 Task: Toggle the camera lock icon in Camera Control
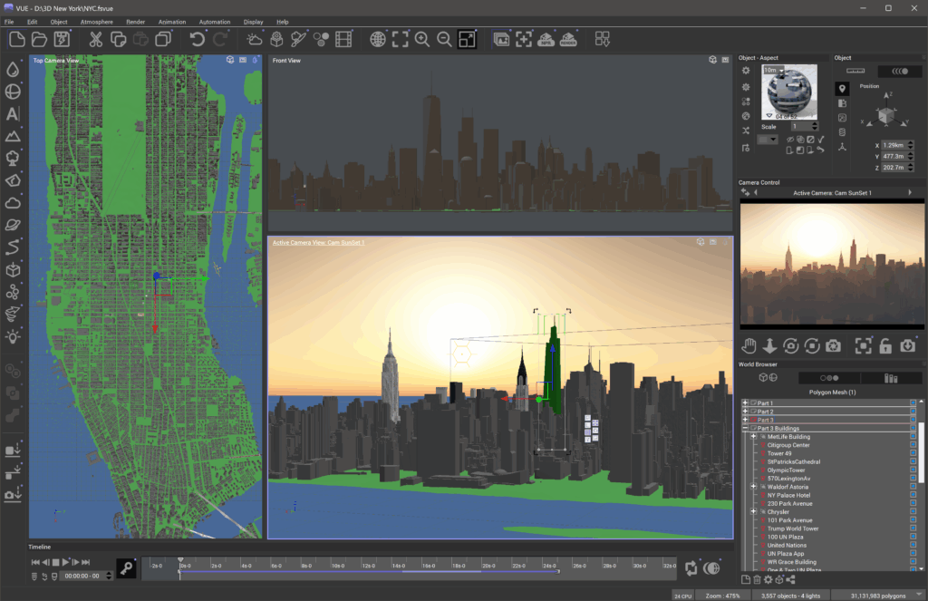[x=885, y=345]
